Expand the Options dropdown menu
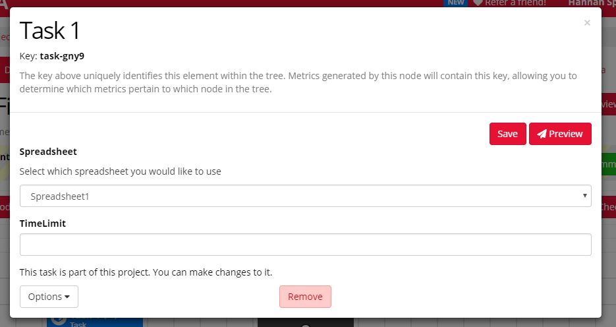The height and width of the screenshot is (327, 616). (x=49, y=297)
